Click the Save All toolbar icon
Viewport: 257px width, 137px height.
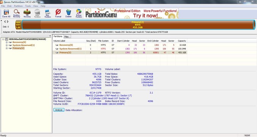[6, 13]
